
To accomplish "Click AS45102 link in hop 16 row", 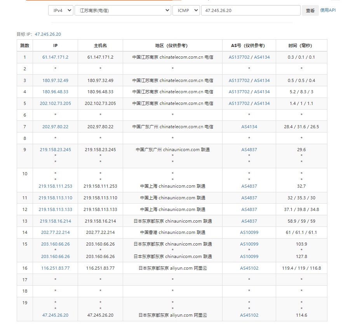I will pyautogui.click(x=249, y=268).
